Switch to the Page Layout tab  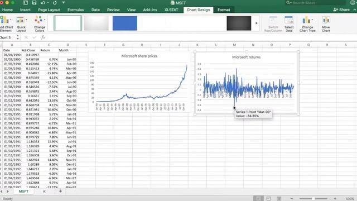tap(49, 10)
